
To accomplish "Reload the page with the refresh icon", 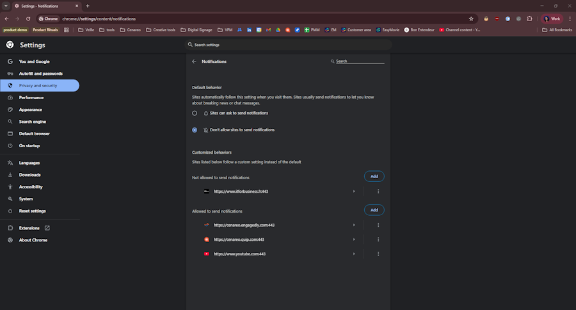I will pyautogui.click(x=28, y=19).
